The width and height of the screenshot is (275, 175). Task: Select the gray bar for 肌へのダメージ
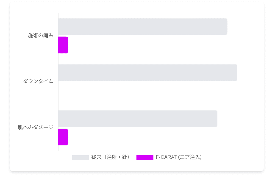click(138, 119)
